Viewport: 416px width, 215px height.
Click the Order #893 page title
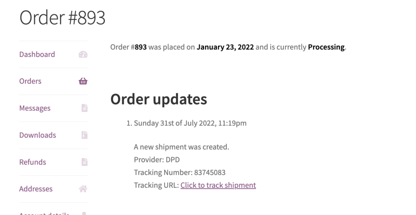[62, 18]
